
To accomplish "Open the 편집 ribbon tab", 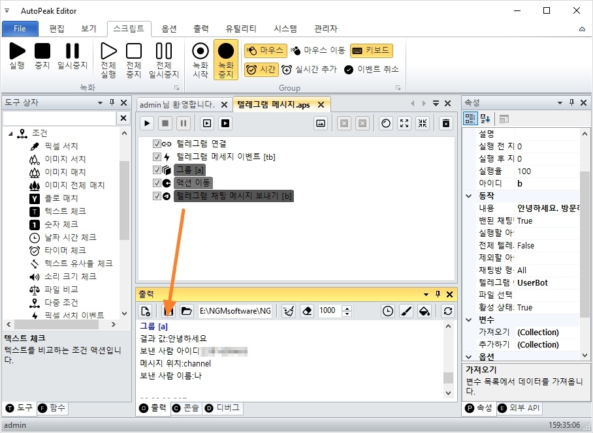I will pyautogui.click(x=57, y=29).
